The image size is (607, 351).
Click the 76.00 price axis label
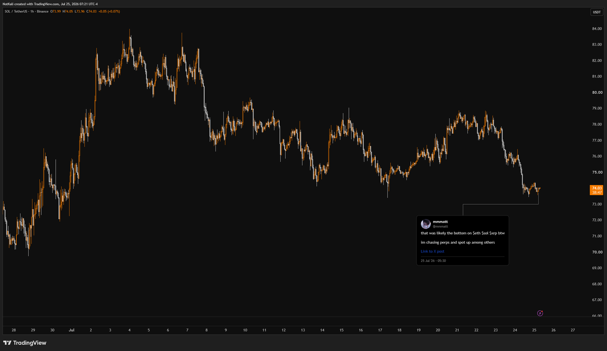(x=596, y=156)
